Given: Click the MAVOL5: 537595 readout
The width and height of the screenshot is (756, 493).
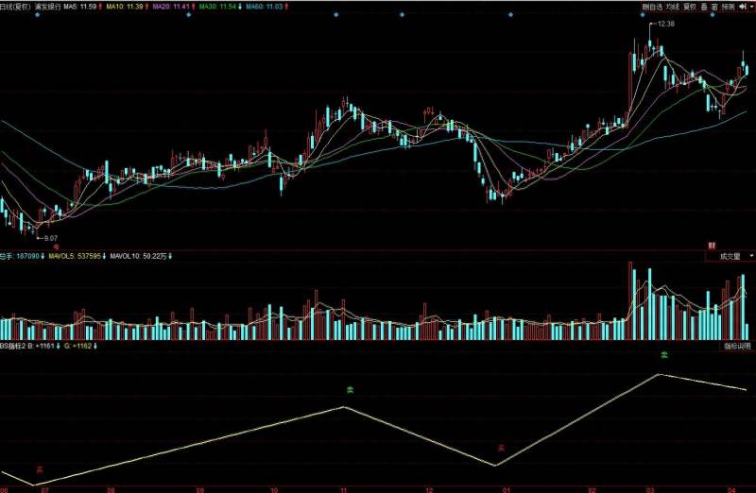Looking at the screenshot, I should click(75, 256).
